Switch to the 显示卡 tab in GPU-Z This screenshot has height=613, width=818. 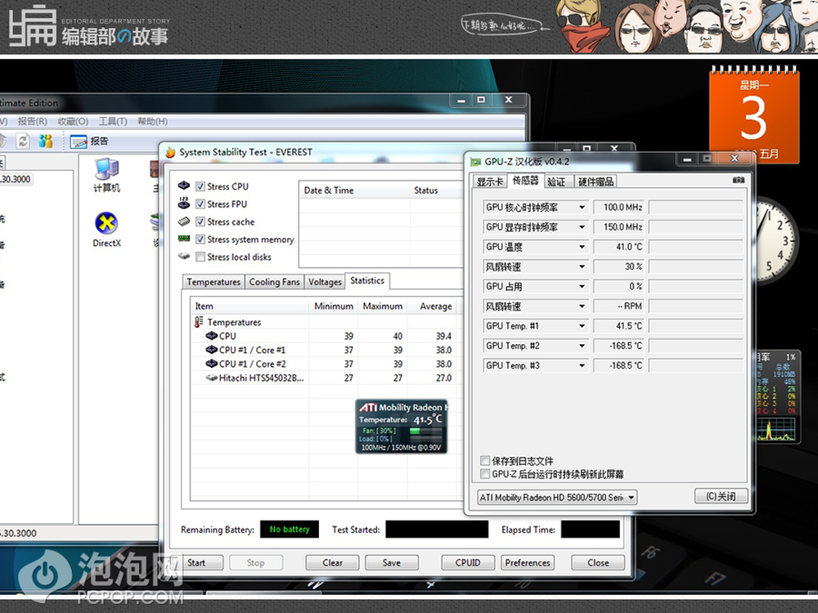[x=490, y=181]
